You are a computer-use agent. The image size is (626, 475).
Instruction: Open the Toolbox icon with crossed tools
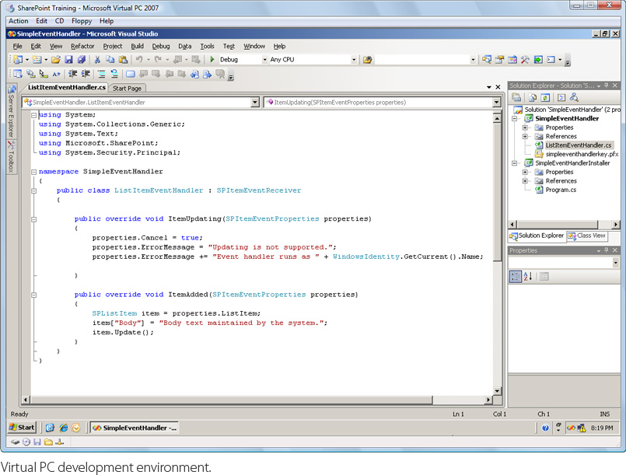[x=525, y=60]
